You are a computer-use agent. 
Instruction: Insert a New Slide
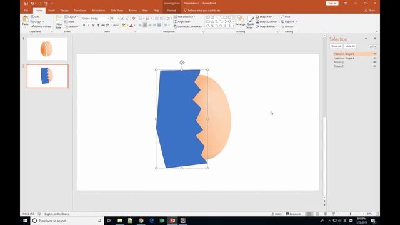click(59, 22)
